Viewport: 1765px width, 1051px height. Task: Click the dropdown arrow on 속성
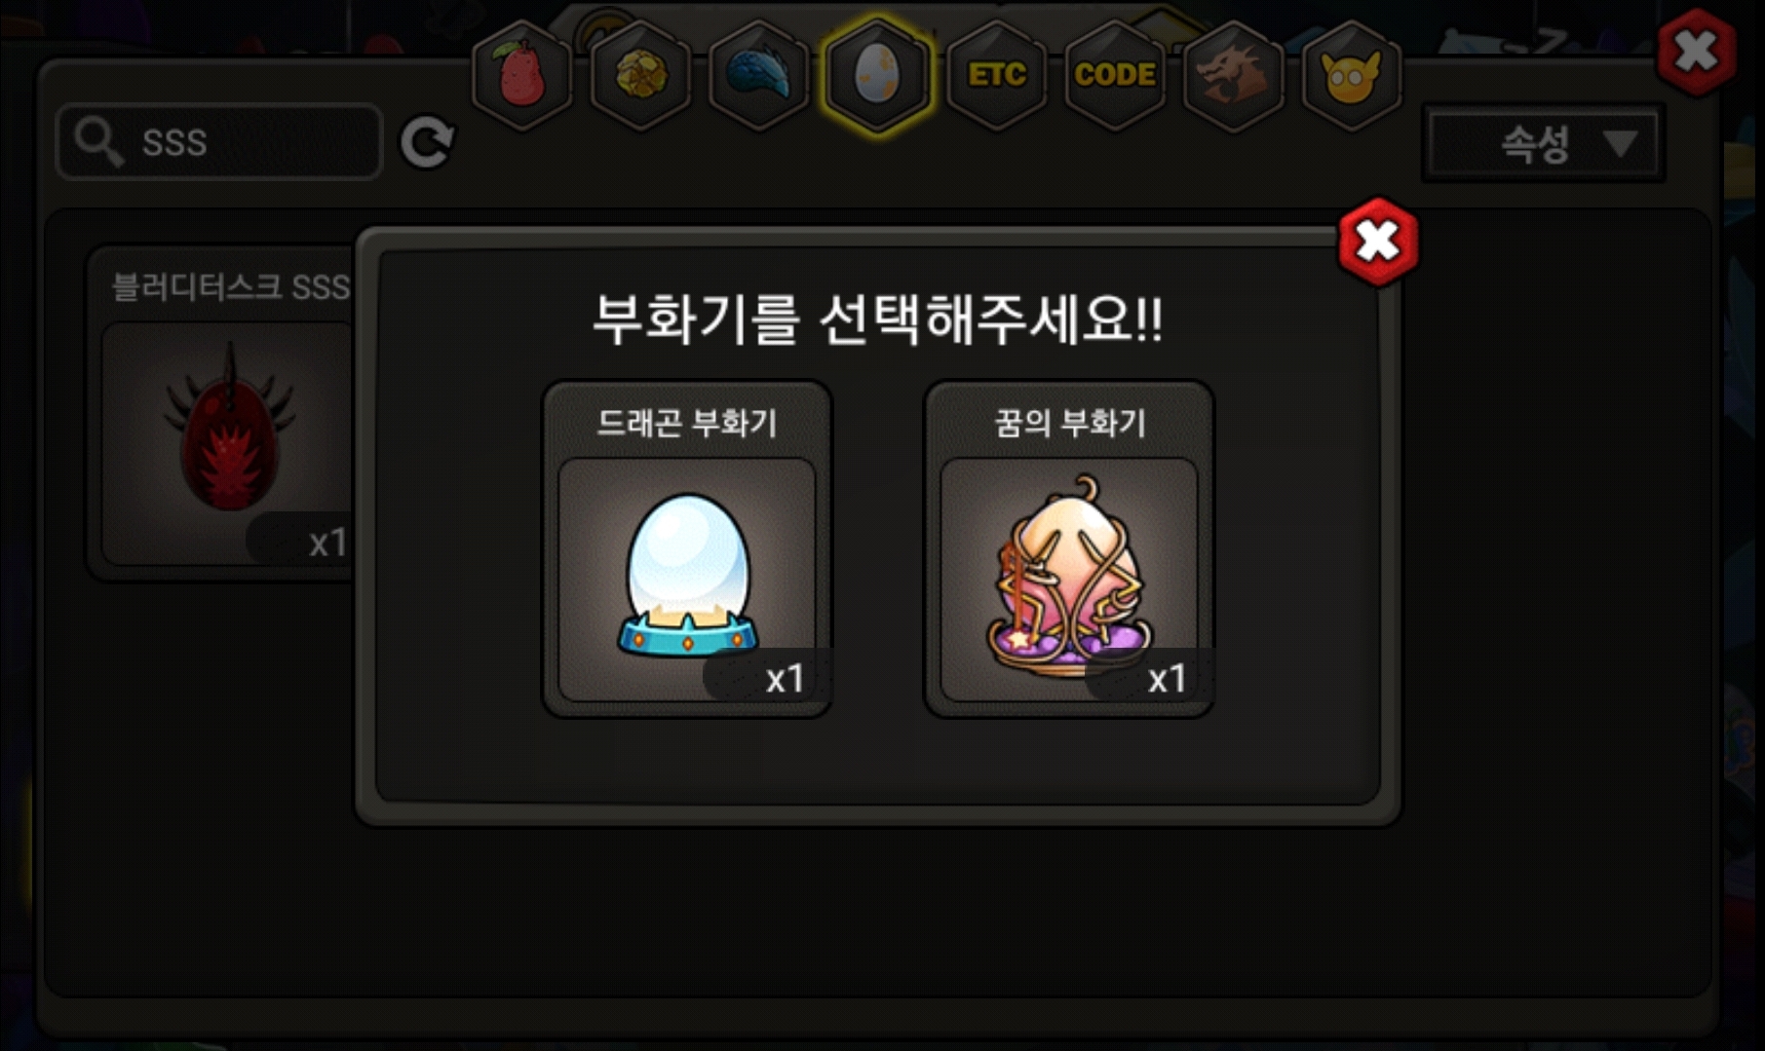click(1620, 144)
